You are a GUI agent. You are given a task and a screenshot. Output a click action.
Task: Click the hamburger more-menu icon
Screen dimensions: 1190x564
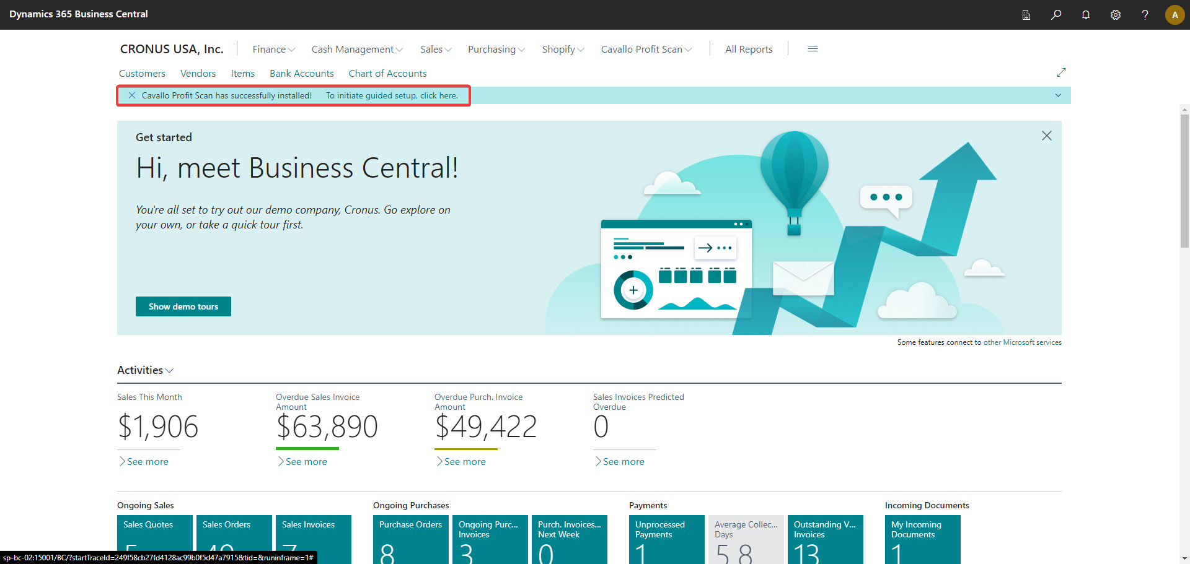(x=813, y=49)
